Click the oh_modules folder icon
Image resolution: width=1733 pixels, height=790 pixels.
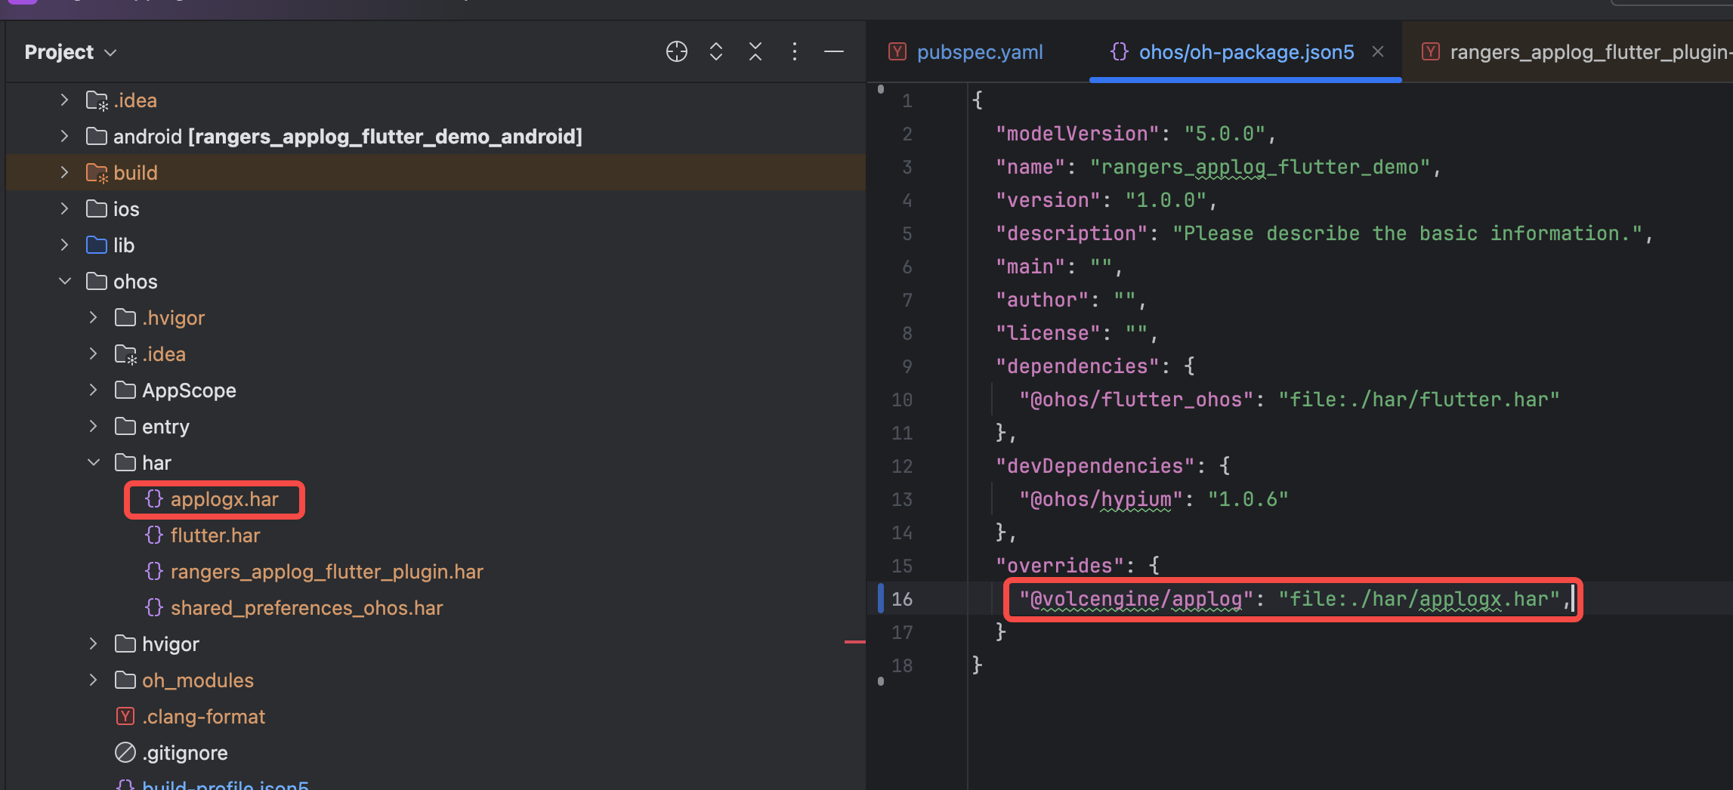125,680
